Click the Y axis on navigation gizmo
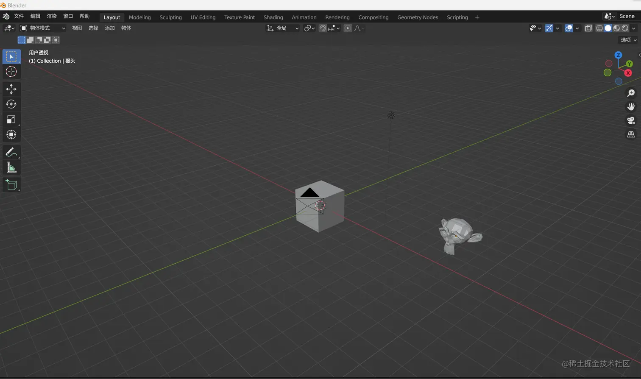Image resolution: width=641 pixels, height=379 pixels. pyautogui.click(x=629, y=64)
